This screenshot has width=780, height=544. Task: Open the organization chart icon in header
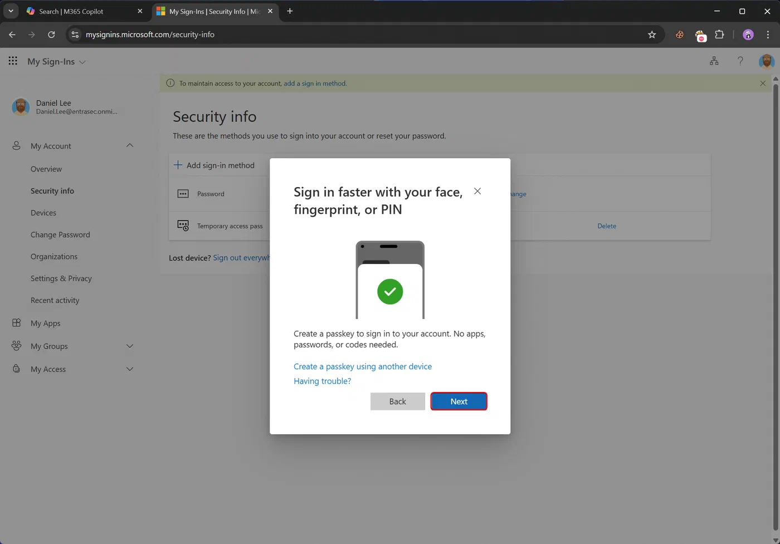(714, 61)
